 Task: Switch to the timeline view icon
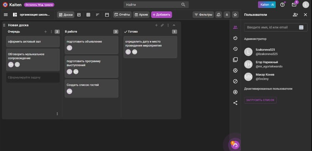pos(97,15)
